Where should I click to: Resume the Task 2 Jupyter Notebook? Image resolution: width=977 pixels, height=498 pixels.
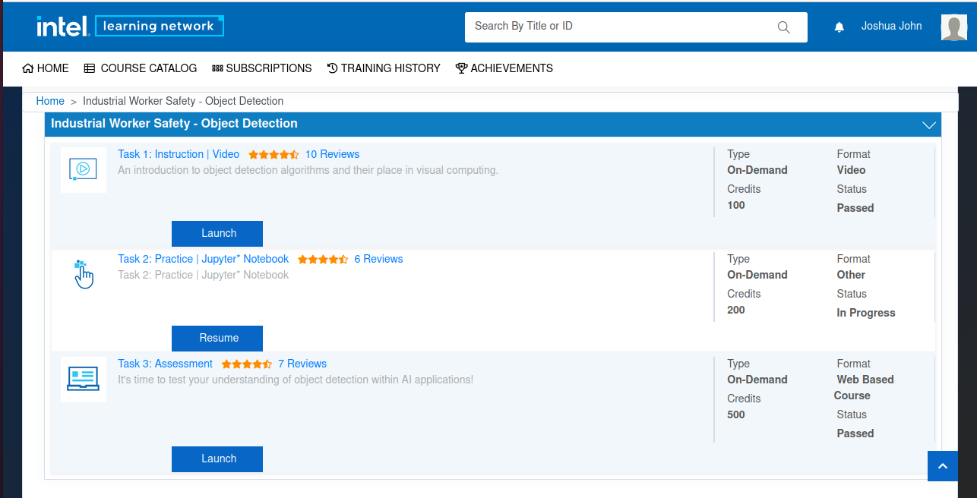pyautogui.click(x=217, y=338)
